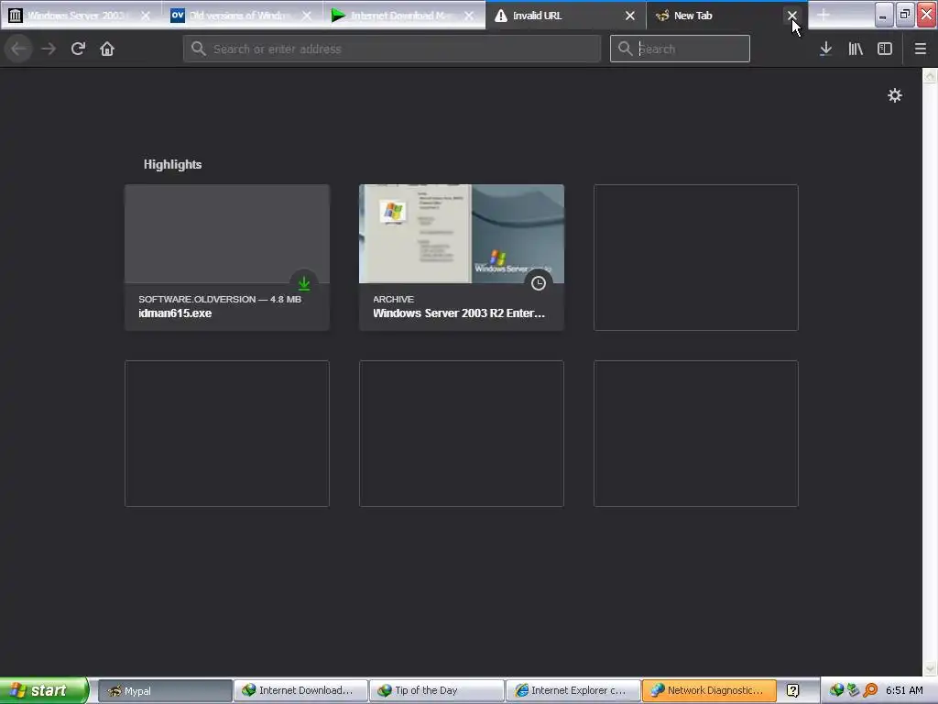
Task: Open Internet Download... taskbar window
Action: coord(300,690)
